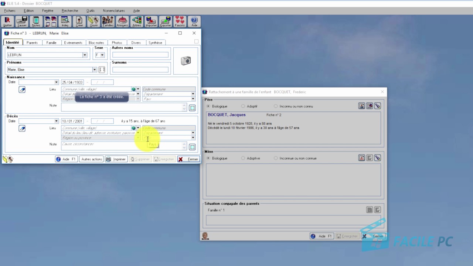Click first red icon in Mère section
Image resolution: width=473 pixels, height=266 pixels.
(362, 158)
